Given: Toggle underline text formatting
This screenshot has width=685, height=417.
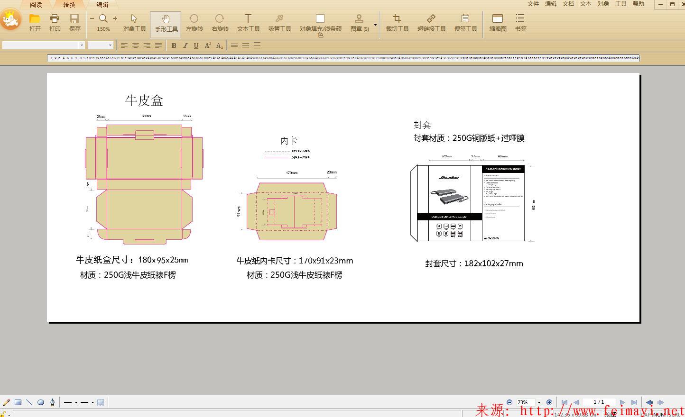Looking at the screenshot, I should pyautogui.click(x=196, y=45).
